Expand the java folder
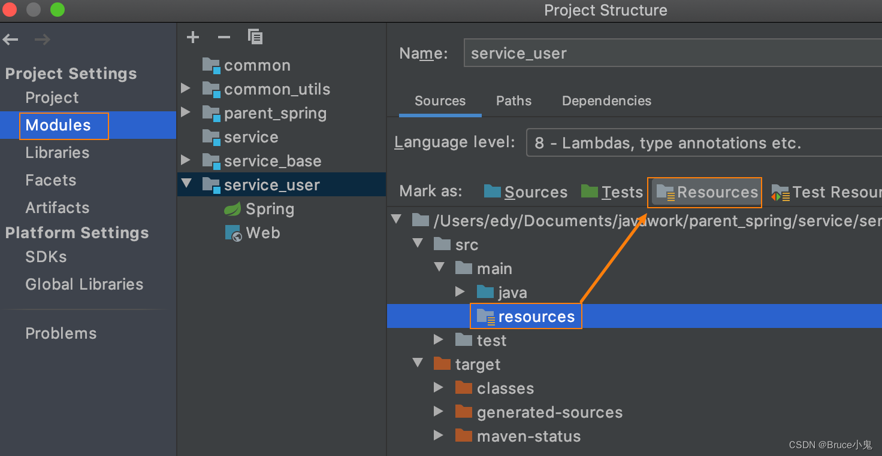Viewport: 882px width, 456px height. click(x=460, y=291)
